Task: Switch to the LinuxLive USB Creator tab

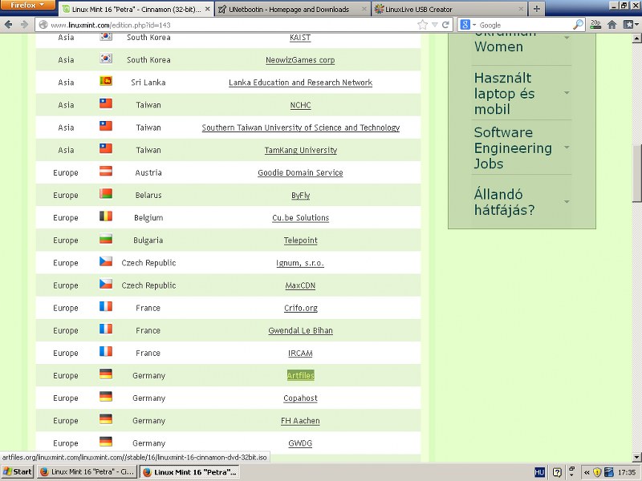Action: point(449,9)
